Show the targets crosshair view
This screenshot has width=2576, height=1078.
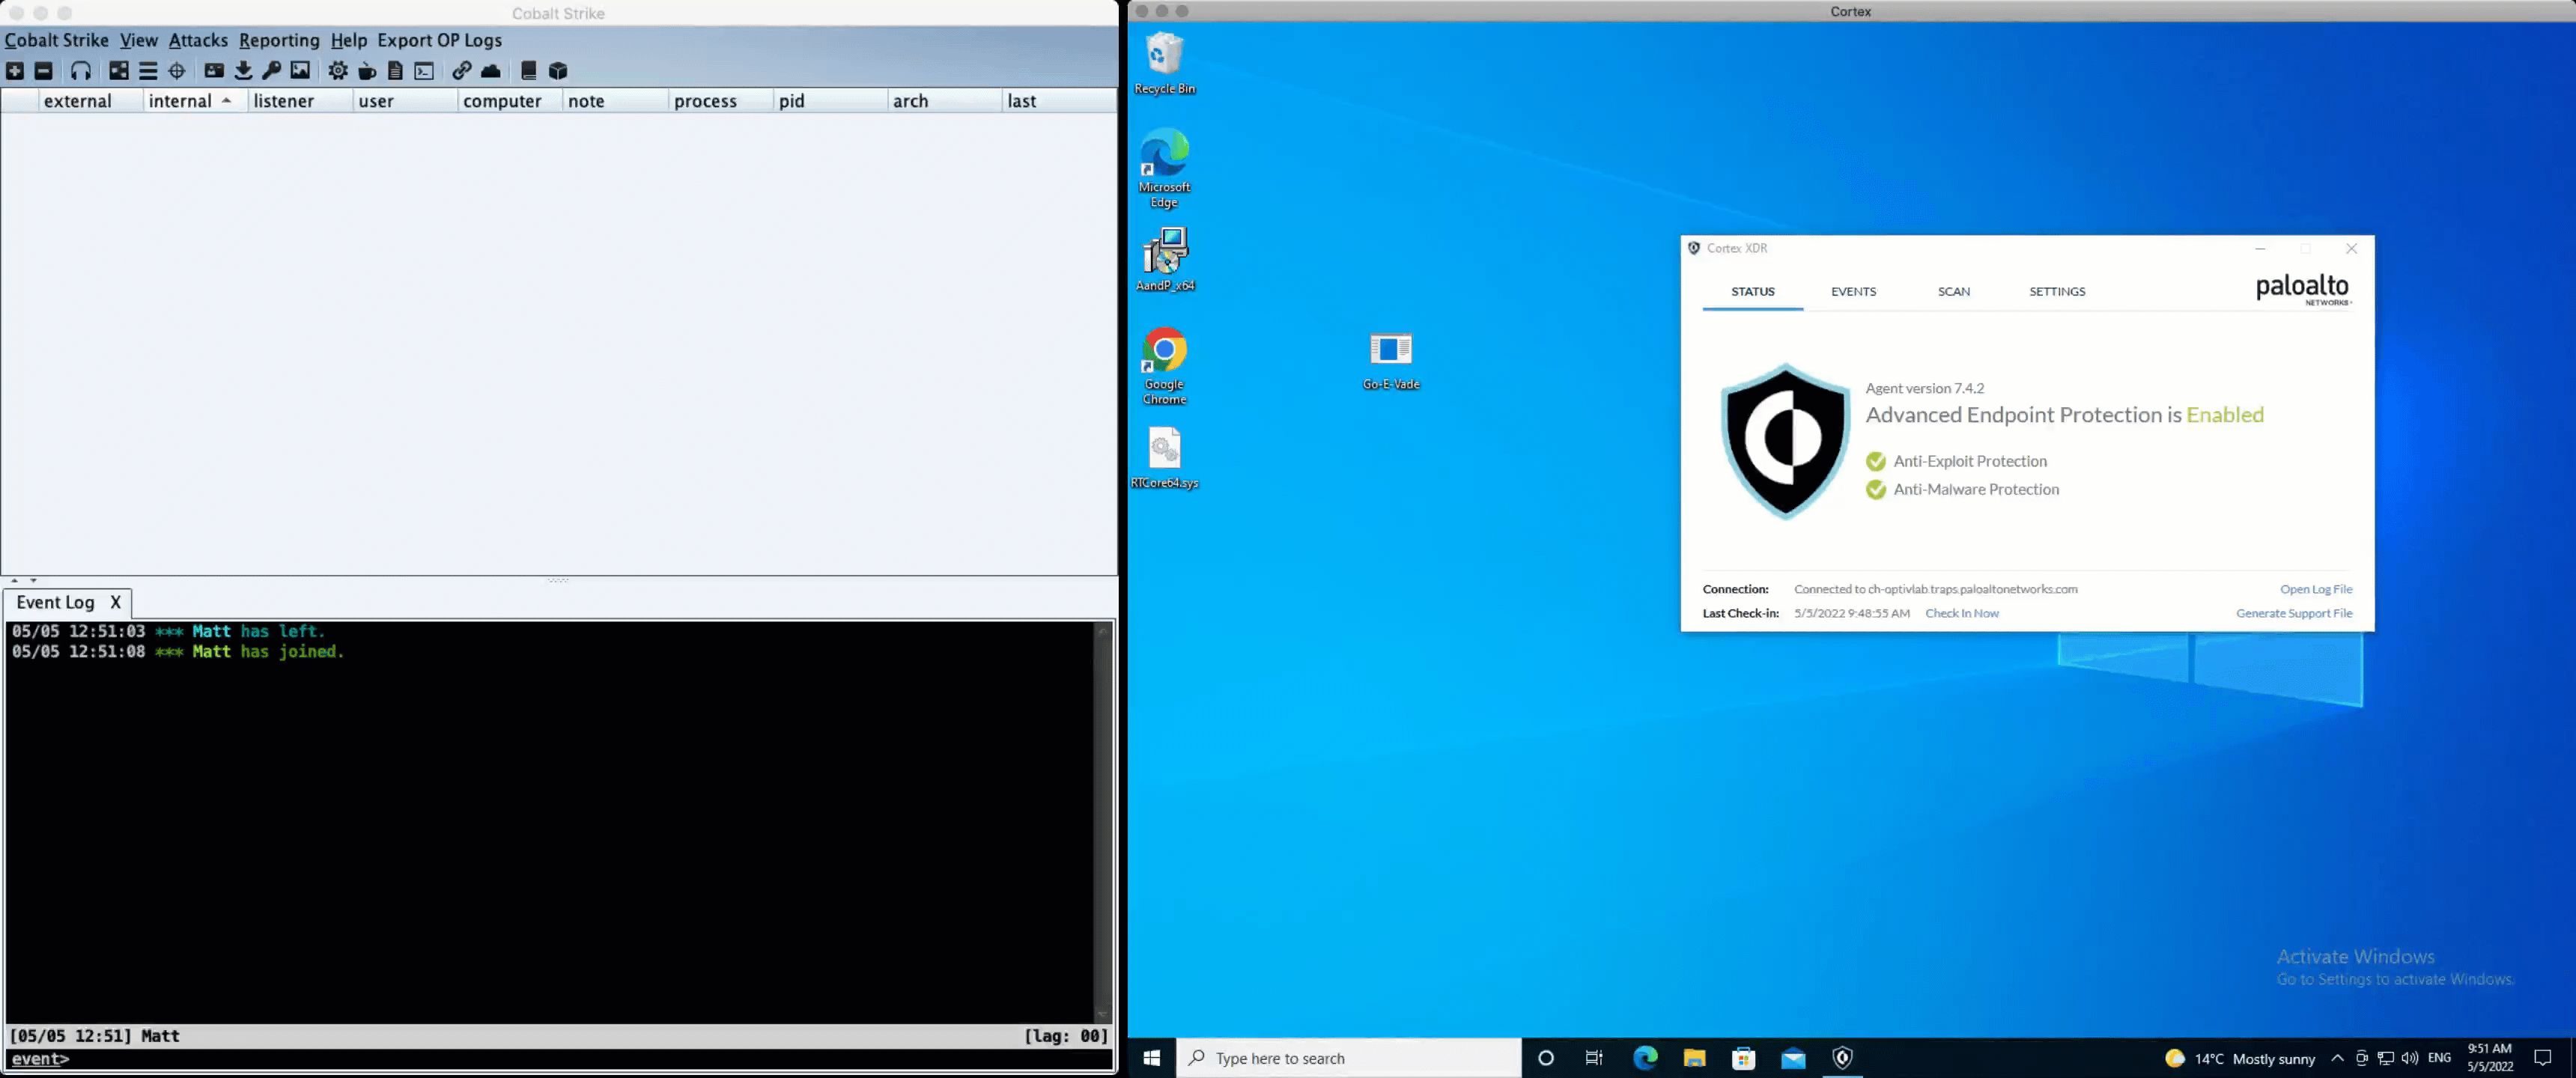point(177,71)
